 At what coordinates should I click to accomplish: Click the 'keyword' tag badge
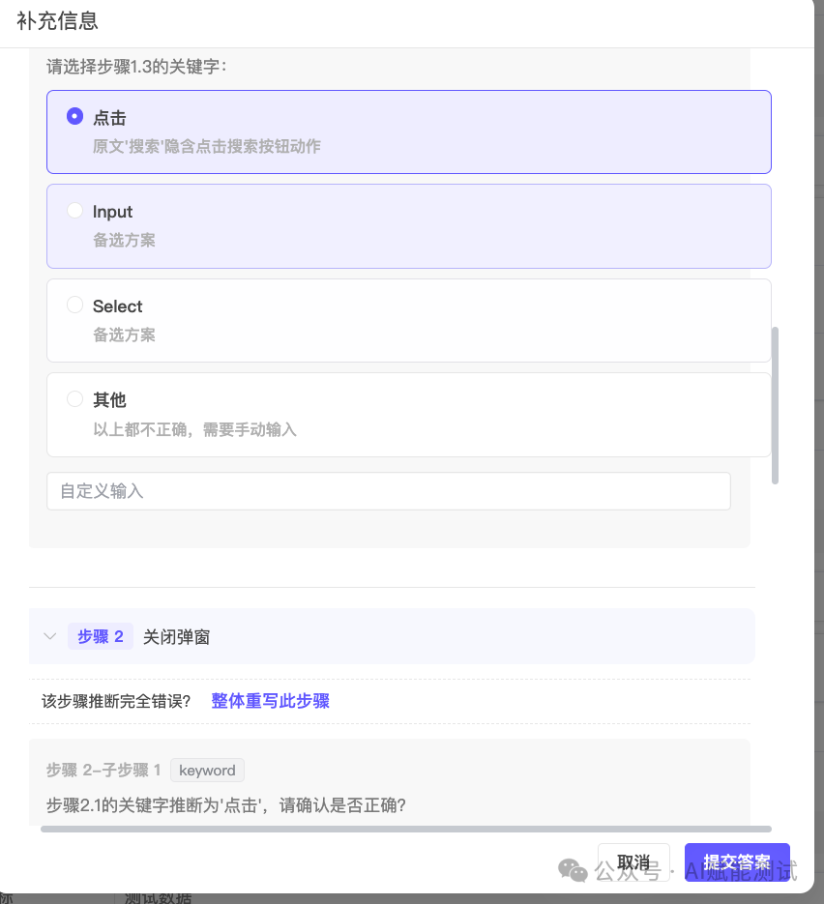(207, 770)
